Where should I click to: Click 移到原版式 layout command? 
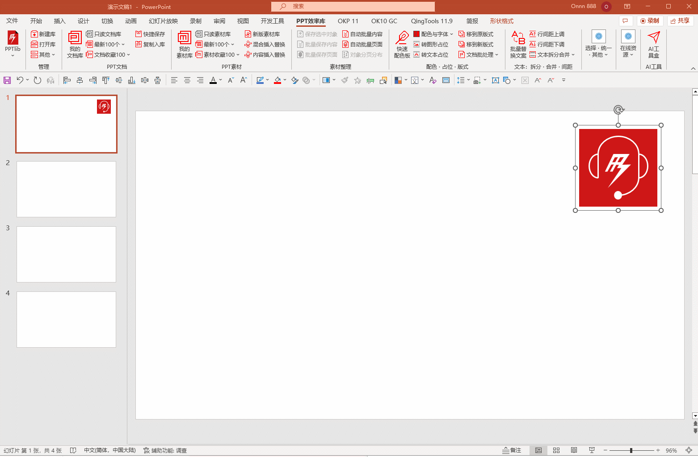[x=476, y=34]
